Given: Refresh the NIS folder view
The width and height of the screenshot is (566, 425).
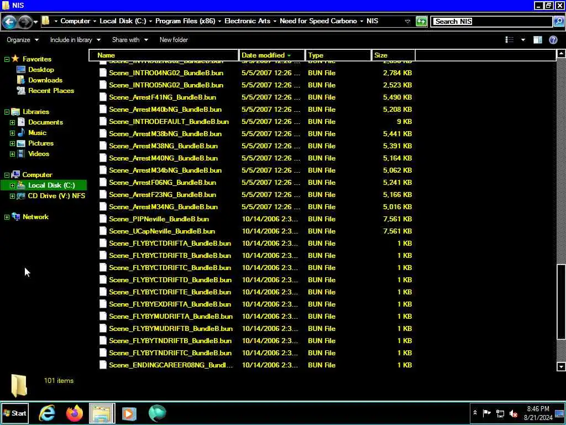Looking at the screenshot, I should pyautogui.click(x=421, y=22).
